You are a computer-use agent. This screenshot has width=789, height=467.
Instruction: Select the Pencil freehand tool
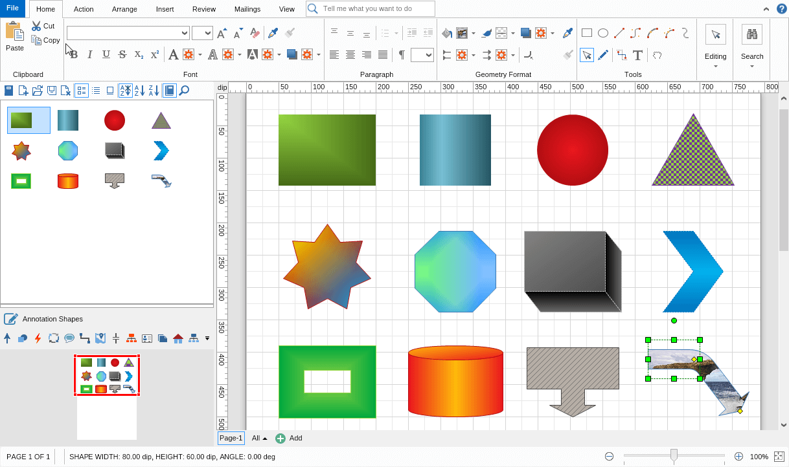coord(603,55)
